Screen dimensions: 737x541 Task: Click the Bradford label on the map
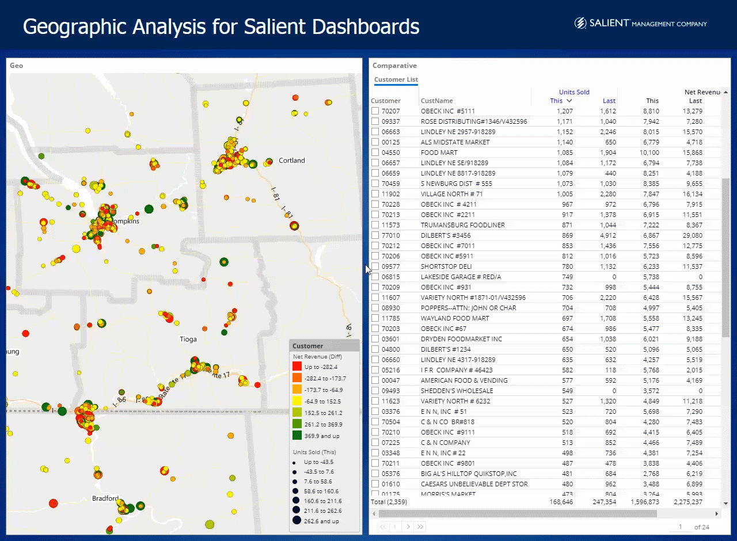pyautogui.click(x=105, y=498)
